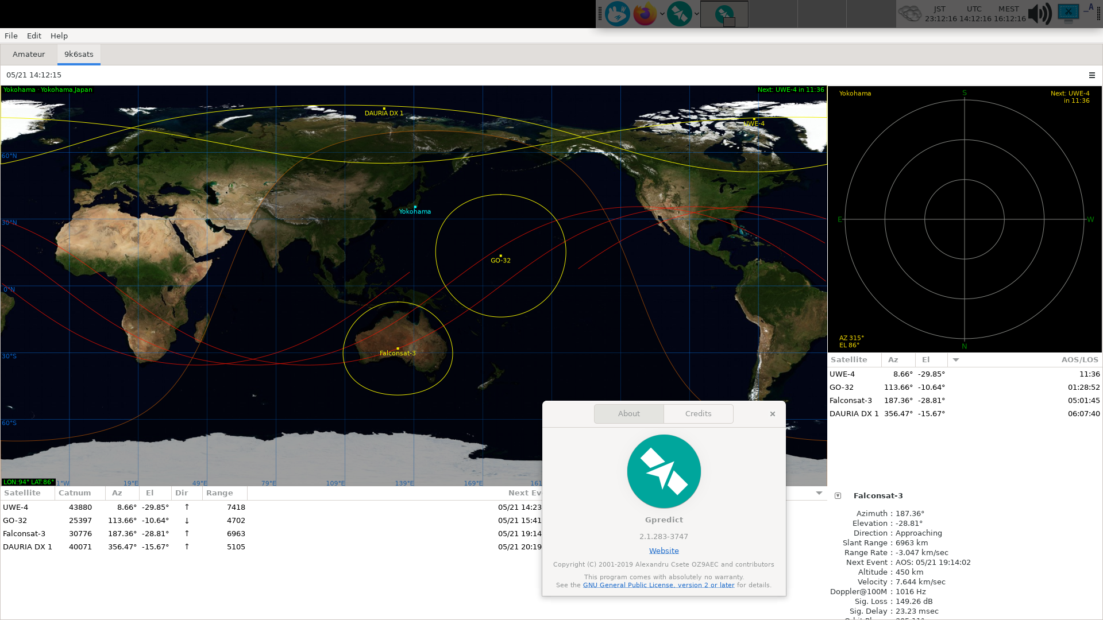1103x620 pixels.
Task: Click the GNU General Public License link
Action: tap(658, 584)
